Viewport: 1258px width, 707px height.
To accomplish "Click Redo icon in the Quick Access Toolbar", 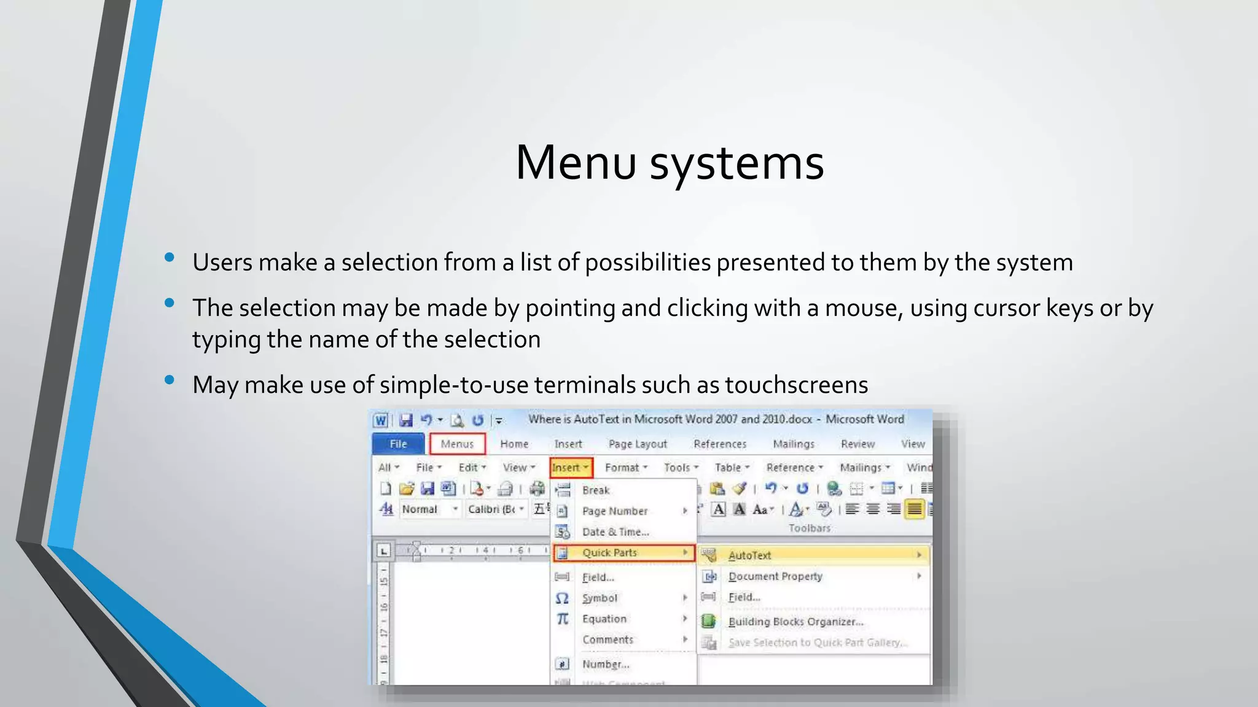I will [x=477, y=420].
